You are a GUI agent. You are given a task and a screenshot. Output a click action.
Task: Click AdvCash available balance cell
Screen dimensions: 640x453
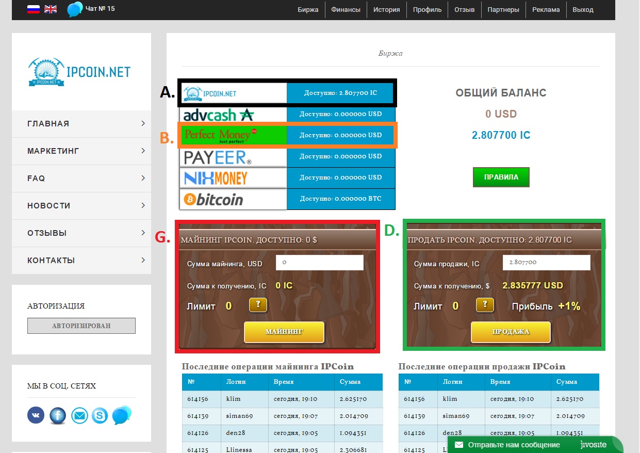tap(341, 114)
